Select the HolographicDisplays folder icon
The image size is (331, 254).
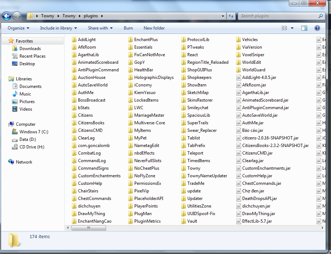click(x=130, y=77)
